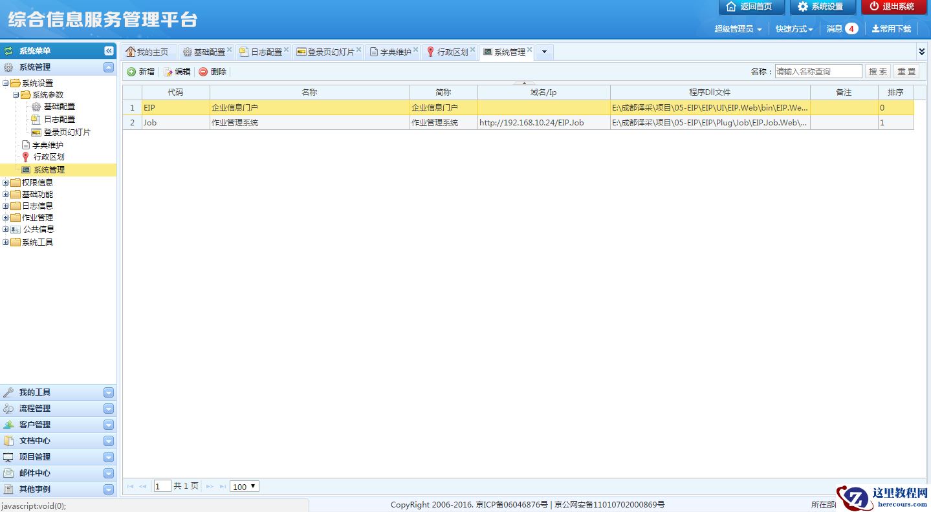Click the 程序Dll文件 column header

710,92
